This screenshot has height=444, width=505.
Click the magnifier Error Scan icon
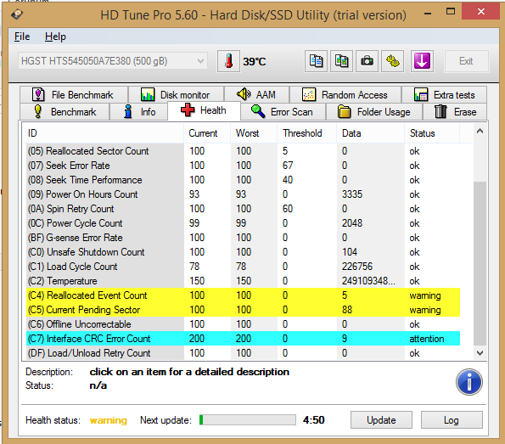pyautogui.click(x=258, y=111)
